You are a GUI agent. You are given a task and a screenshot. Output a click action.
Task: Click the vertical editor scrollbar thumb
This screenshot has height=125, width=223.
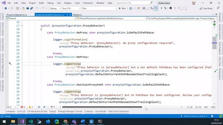[214, 43]
